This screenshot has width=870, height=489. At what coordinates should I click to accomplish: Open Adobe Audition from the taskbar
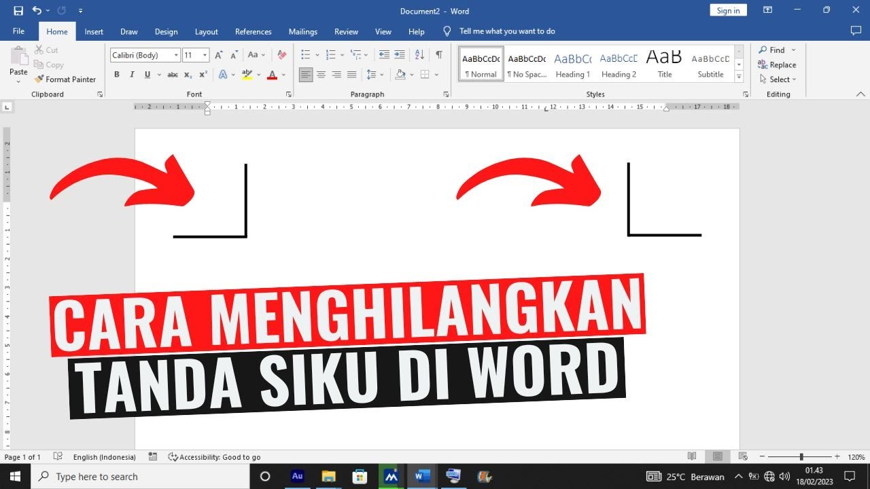tap(297, 476)
